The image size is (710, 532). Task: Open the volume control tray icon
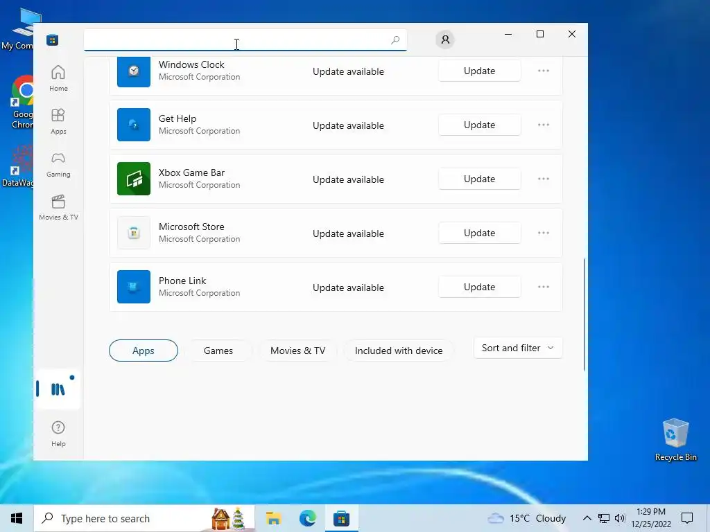click(x=619, y=518)
